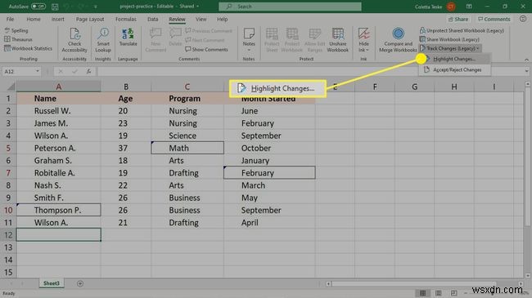Expand the formula bar chevron
The width and height of the screenshot is (532, 298).
[x=526, y=71]
